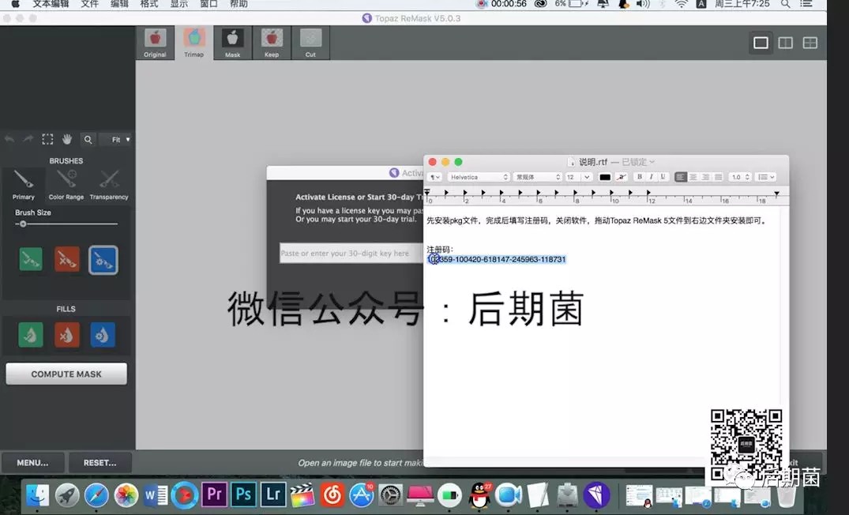Select the Color Range brush
Viewport: 849px width, 515px height.
(x=66, y=183)
